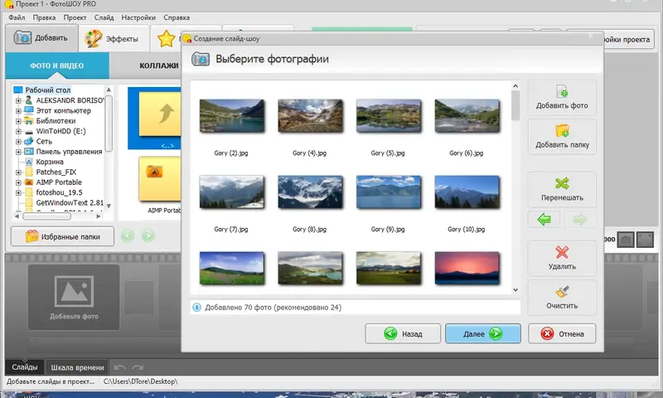Open the Настройки menu
The width and height of the screenshot is (663, 398).
pyautogui.click(x=138, y=17)
